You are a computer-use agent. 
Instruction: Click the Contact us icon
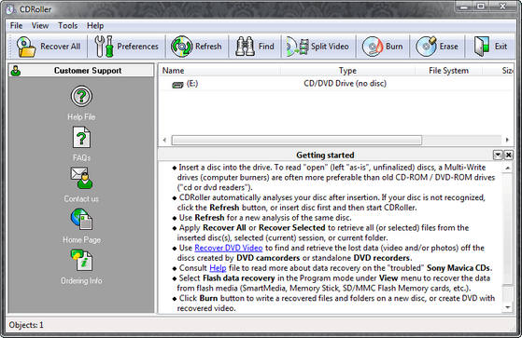coord(81,178)
